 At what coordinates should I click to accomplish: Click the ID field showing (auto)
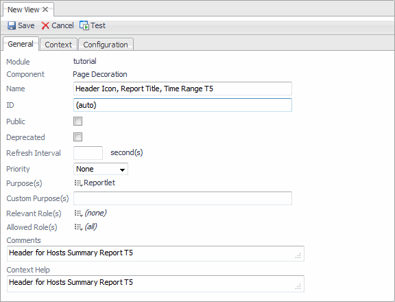(182, 105)
